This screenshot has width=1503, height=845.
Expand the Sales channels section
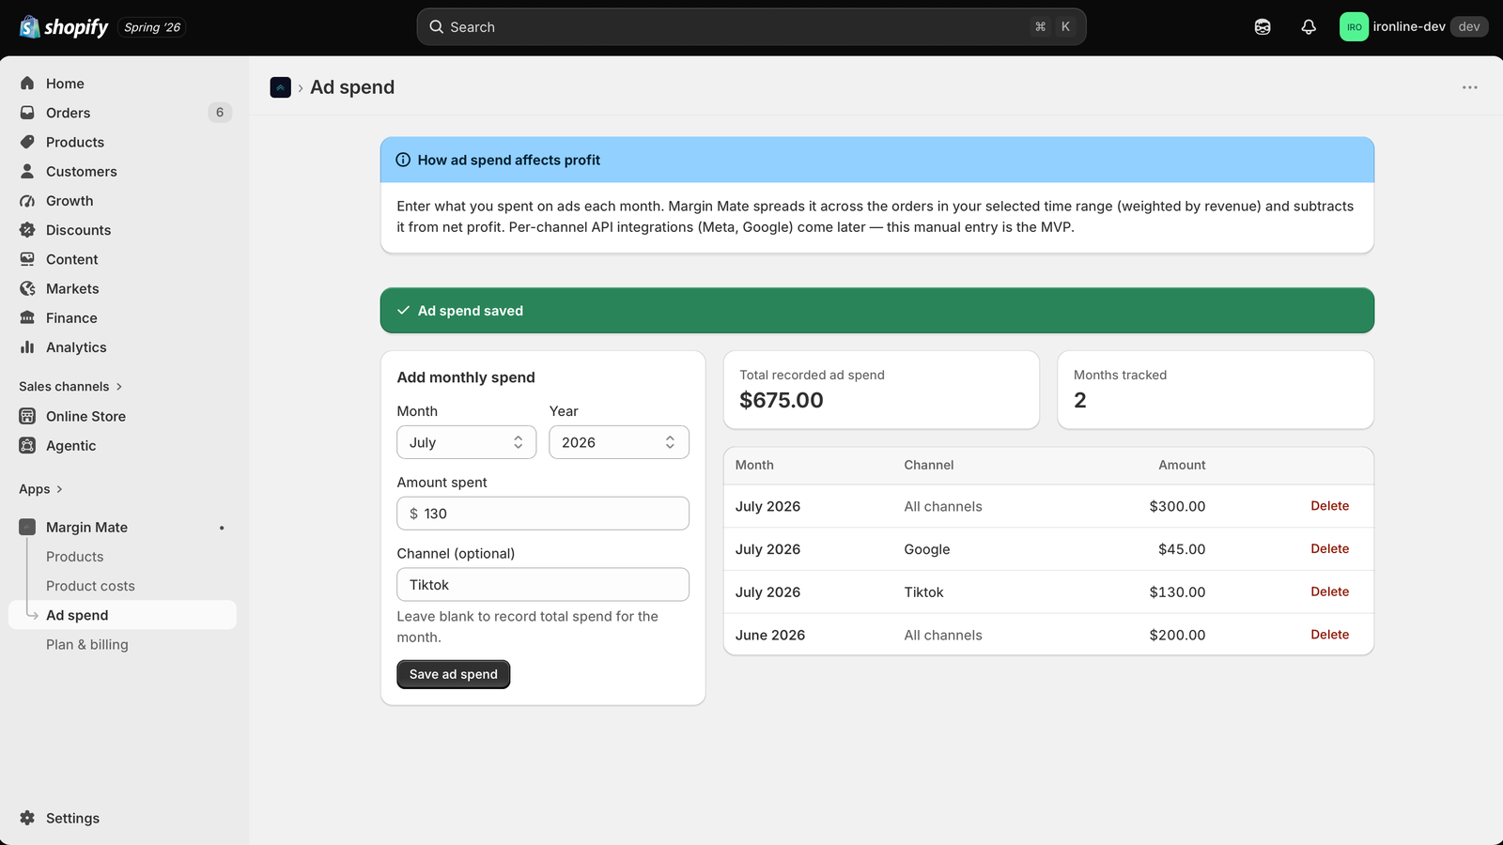point(70,387)
